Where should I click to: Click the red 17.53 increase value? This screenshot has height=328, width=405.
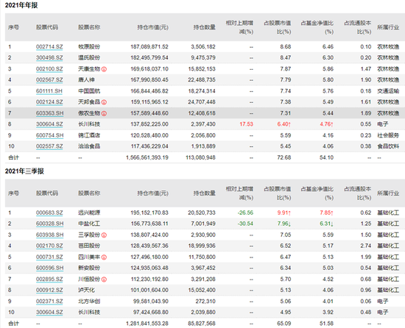246,124
